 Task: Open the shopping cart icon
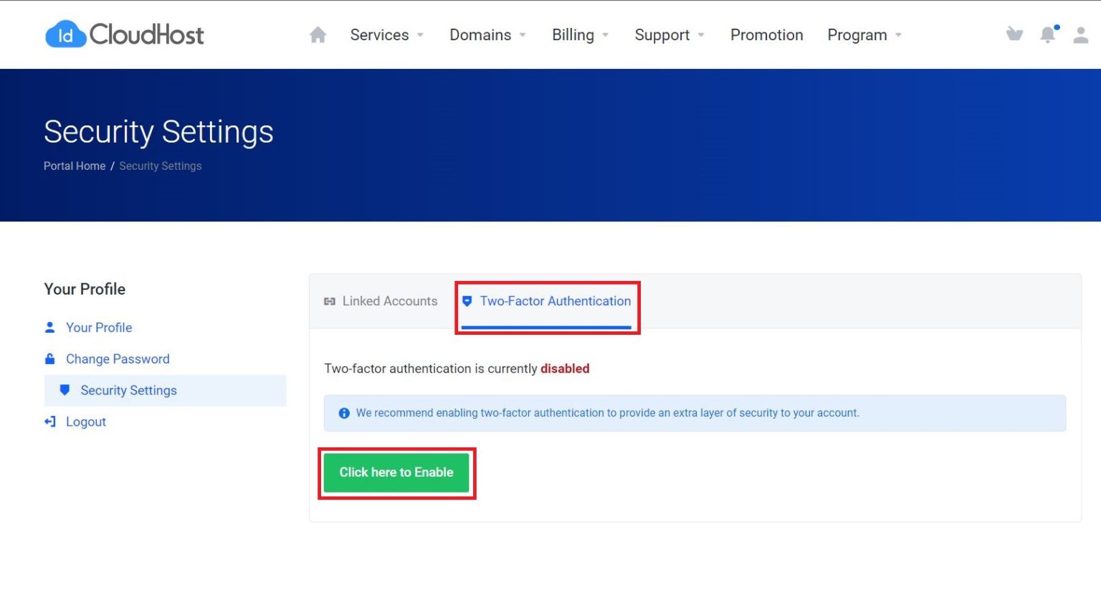coord(1014,34)
